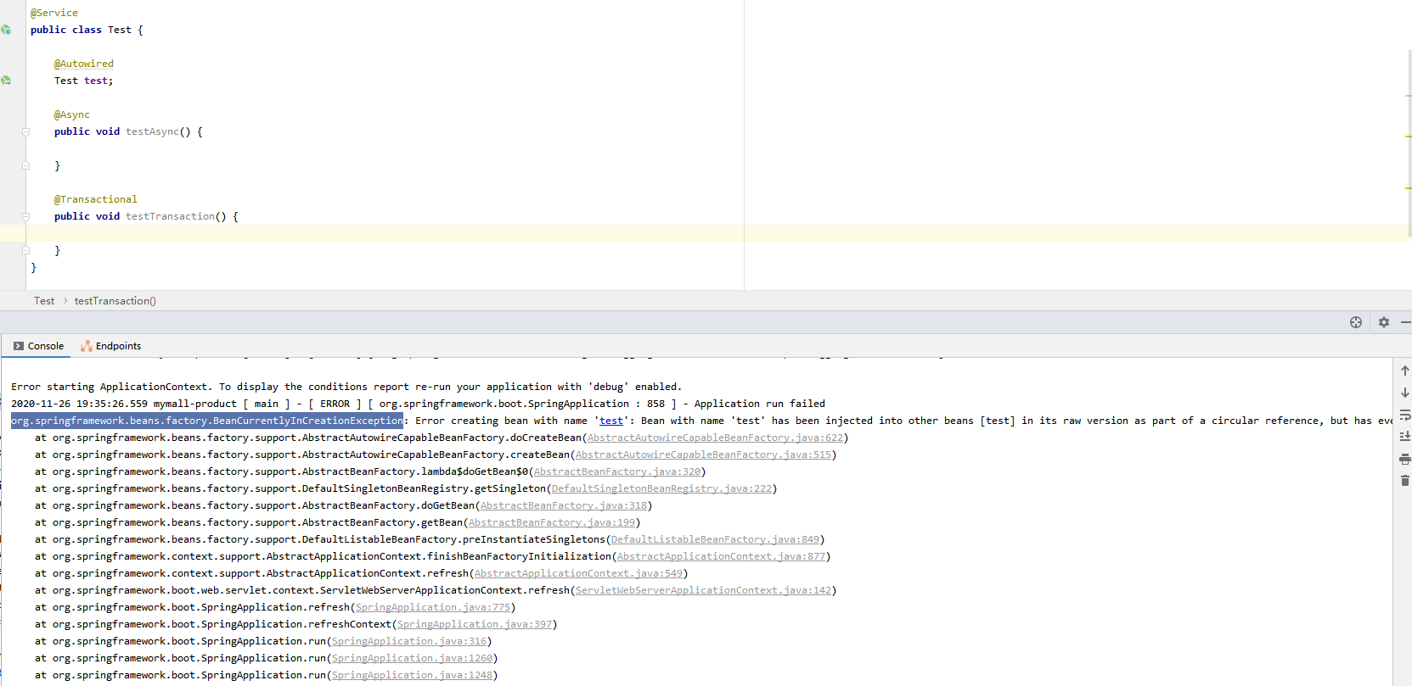Screen dimensions: 1412x686
Task: Open link SpringApplication.java:316
Action: coord(409,641)
